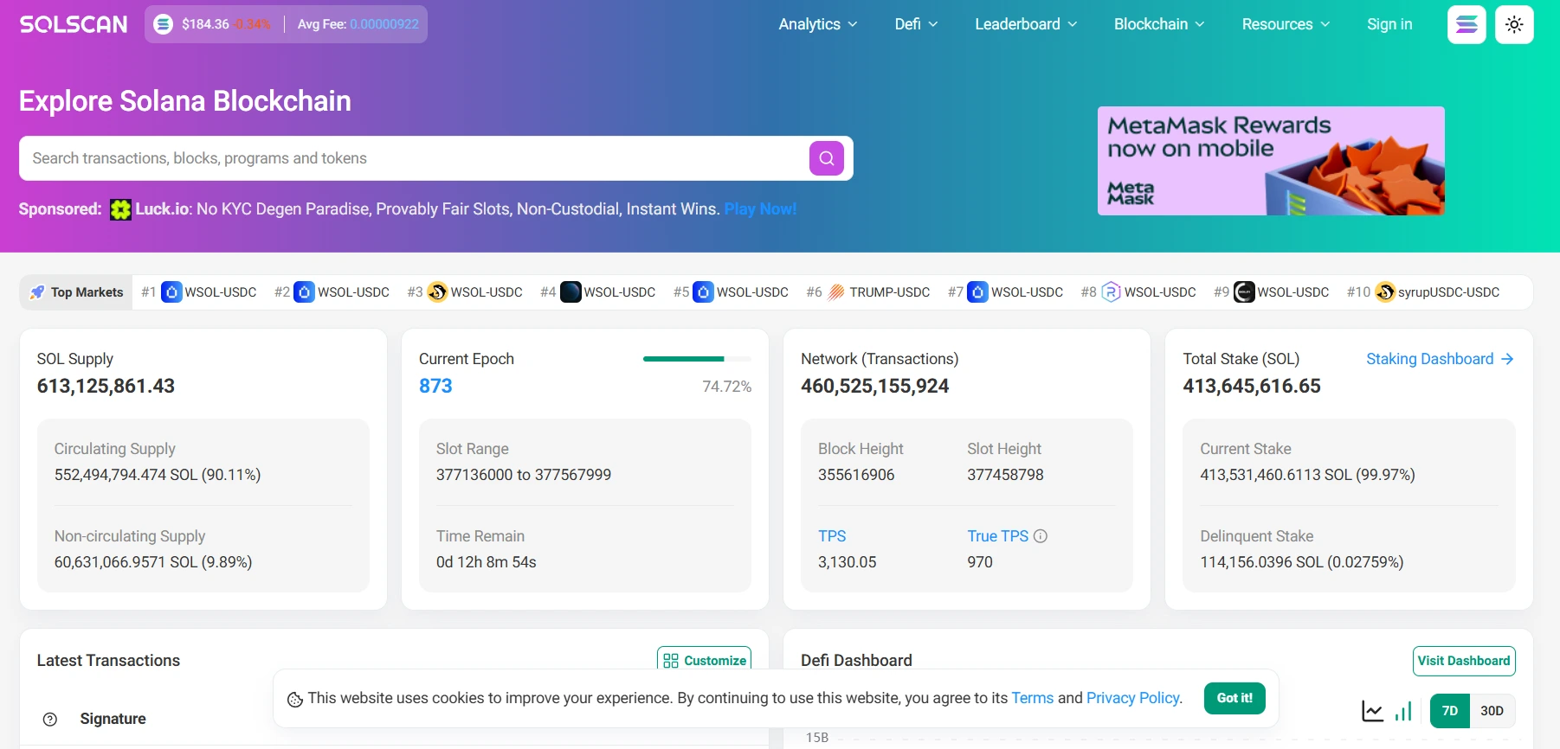Expand the Analytics dropdown menu

click(817, 24)
